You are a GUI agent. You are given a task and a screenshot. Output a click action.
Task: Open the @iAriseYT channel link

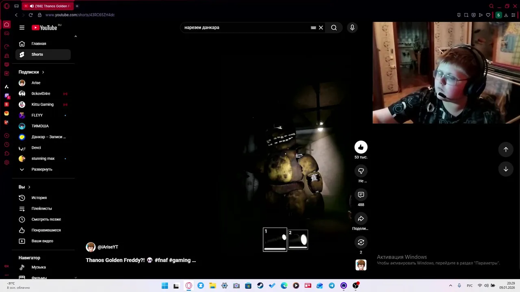(x=108, y=247)
